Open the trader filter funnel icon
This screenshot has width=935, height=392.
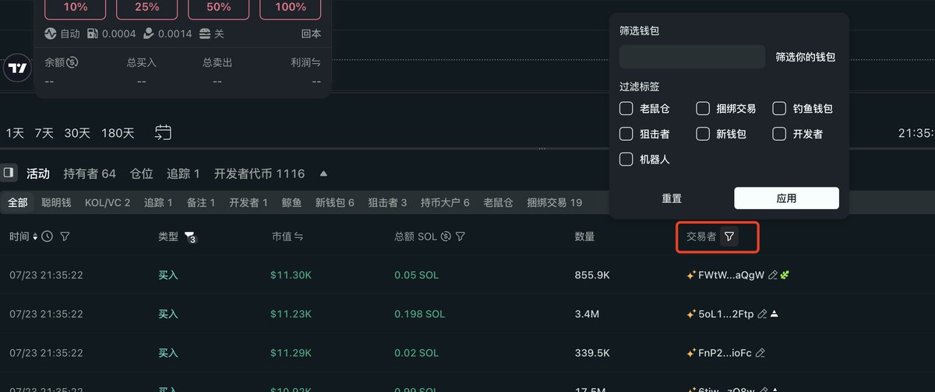(x=729, y=236)
